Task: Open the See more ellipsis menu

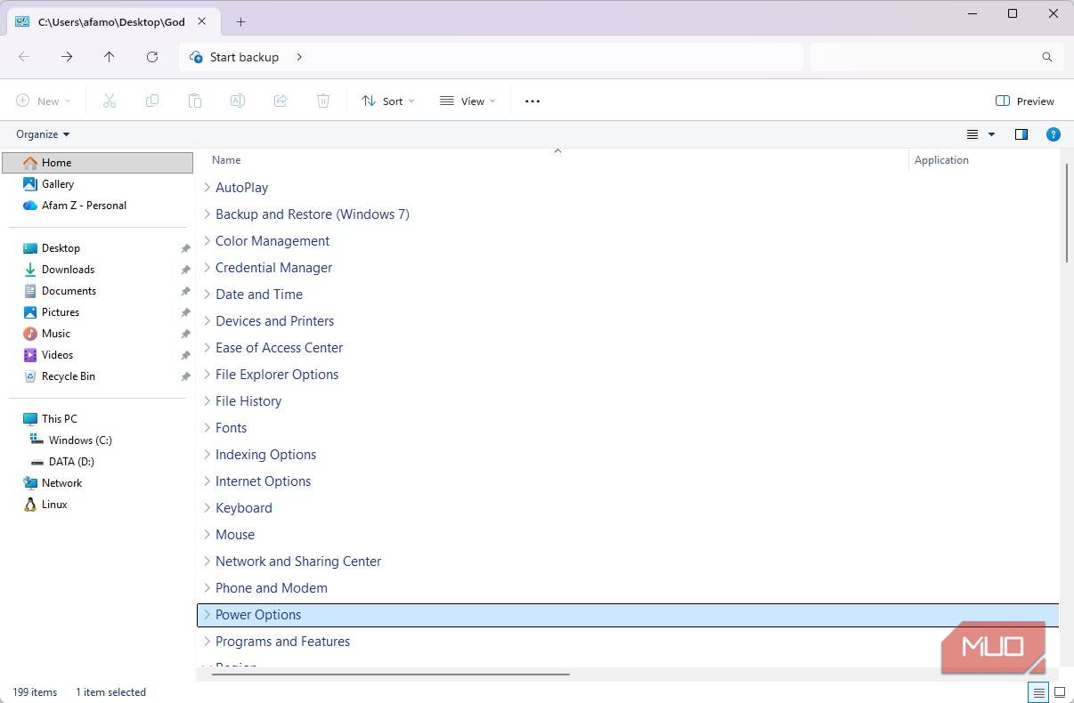Action: pyautogui.click(x=533, y=101)
